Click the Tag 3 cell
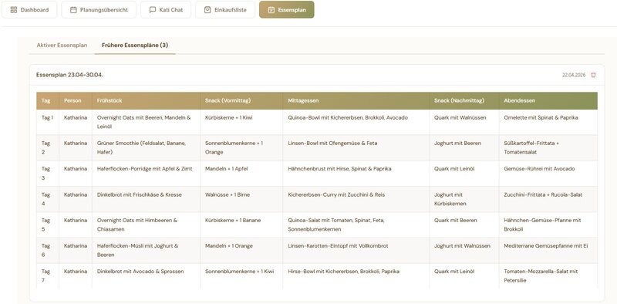This screenshot has height=304, width=617. pos(48,174)
